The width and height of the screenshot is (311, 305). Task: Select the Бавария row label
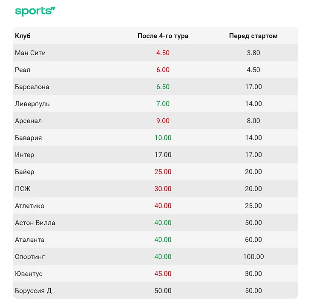29,138
